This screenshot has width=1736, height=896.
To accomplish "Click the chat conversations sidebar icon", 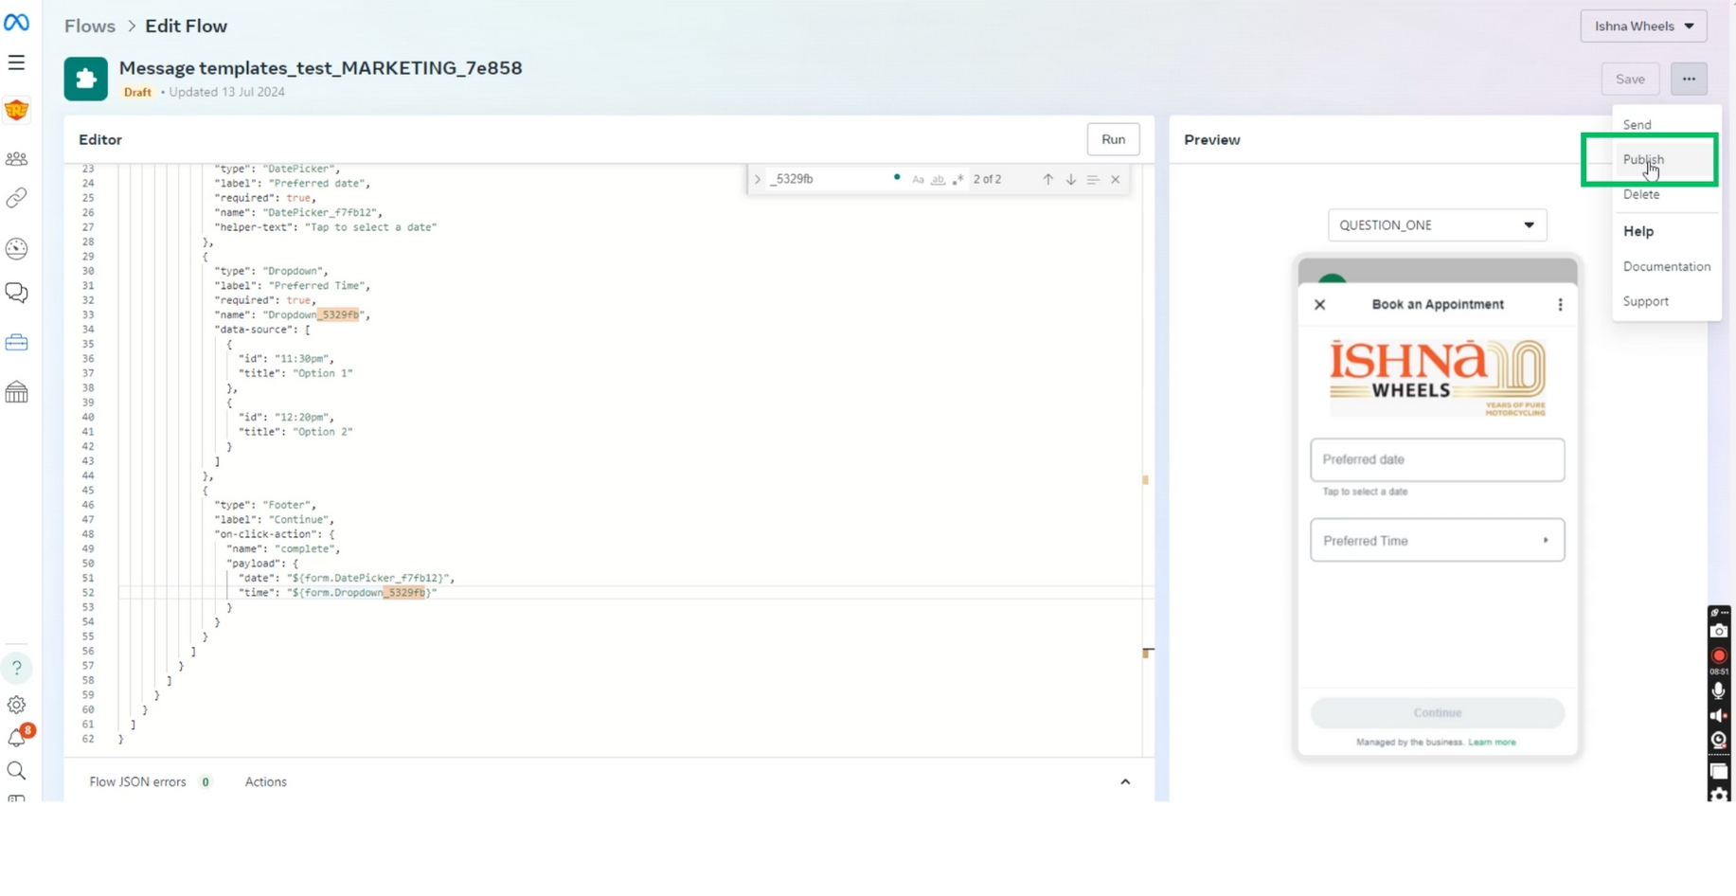I will (x=16, y=293).
